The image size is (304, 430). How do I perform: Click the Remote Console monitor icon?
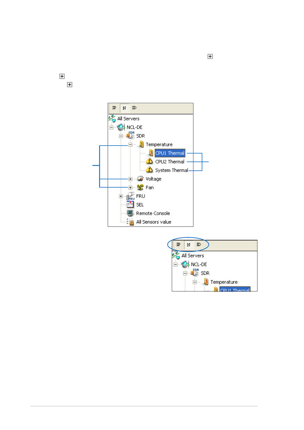130,213
